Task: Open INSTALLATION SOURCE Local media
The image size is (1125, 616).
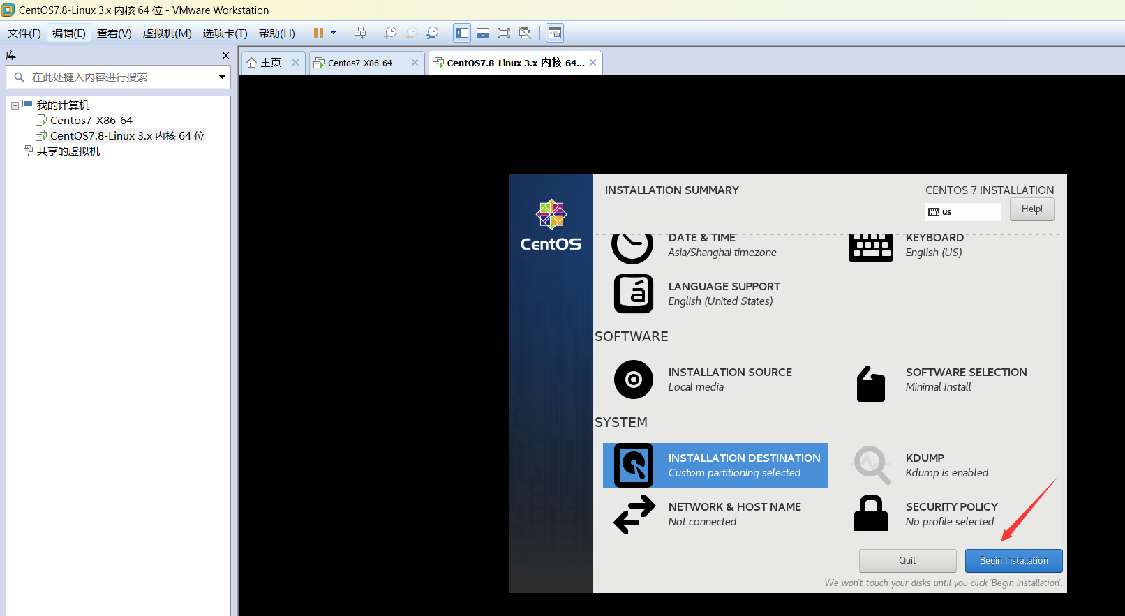Action: [730, 380]
